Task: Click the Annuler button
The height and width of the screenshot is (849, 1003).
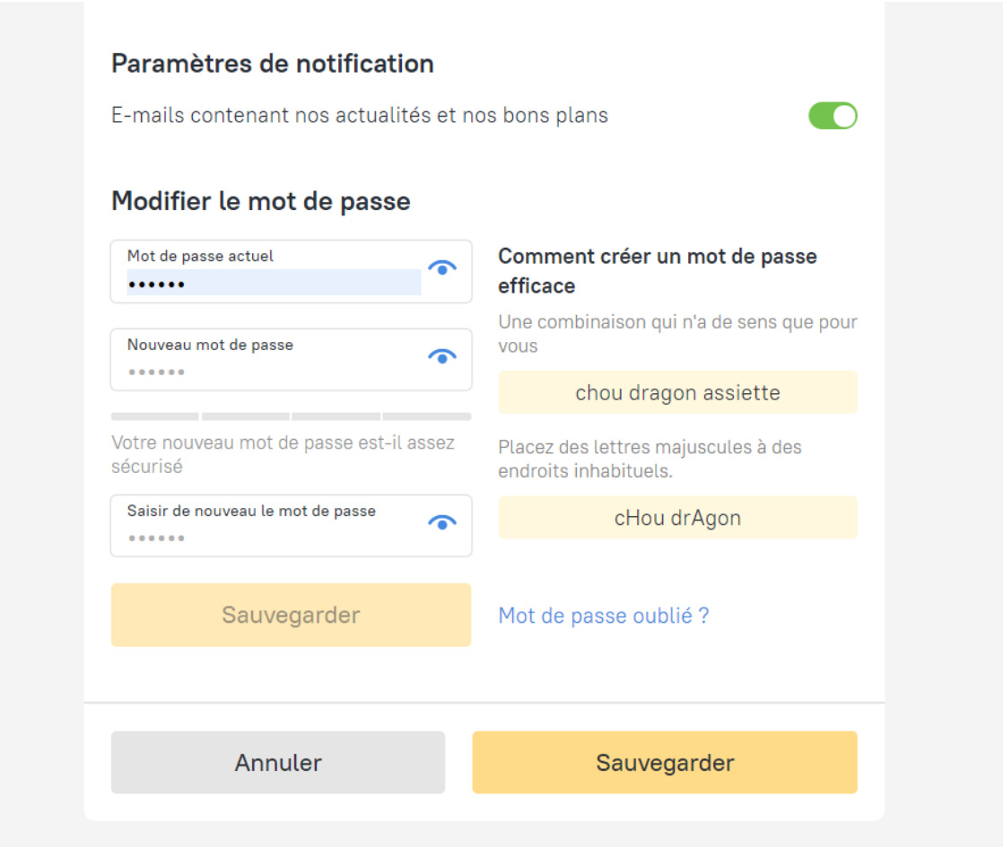Action: [x=278, y=763]
